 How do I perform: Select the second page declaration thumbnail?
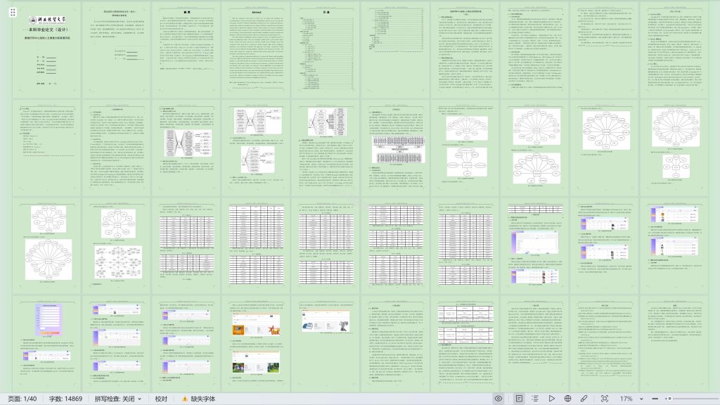[x=117, y=51]
